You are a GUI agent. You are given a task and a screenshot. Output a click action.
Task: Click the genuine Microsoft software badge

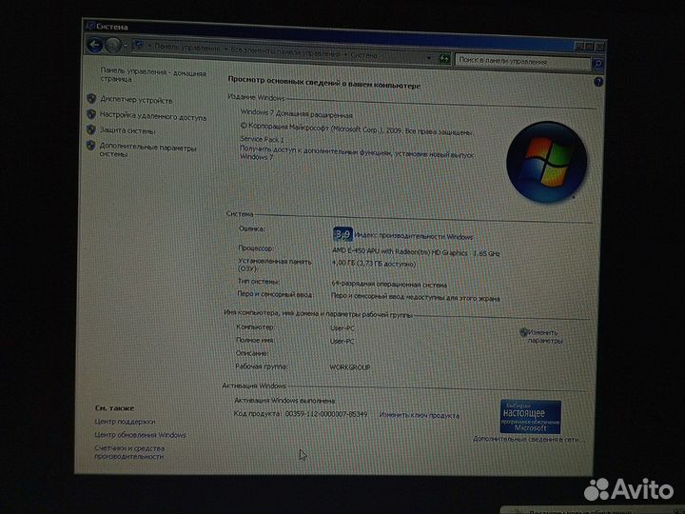[x=530, y=417]
